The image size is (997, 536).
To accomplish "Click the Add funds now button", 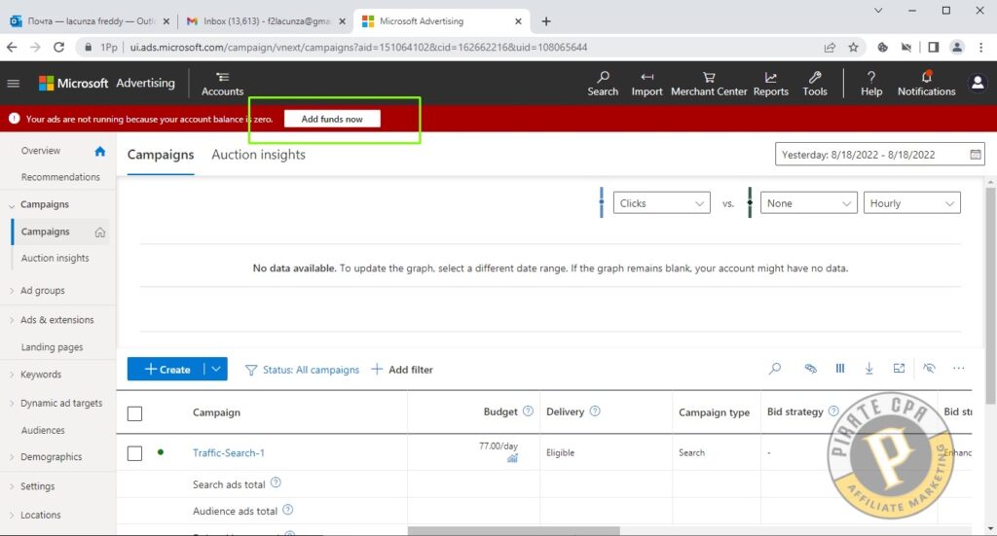I will [x=332, y=119].
